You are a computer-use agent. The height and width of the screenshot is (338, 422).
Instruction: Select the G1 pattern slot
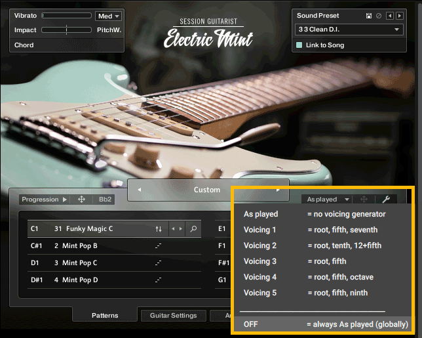click(x=223, y=280)
